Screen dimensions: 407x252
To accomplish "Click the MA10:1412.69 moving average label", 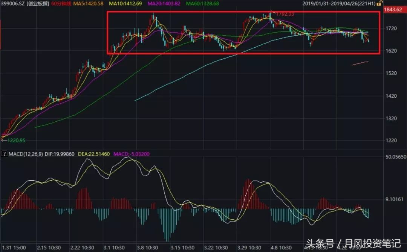I will tap(125, 4).
